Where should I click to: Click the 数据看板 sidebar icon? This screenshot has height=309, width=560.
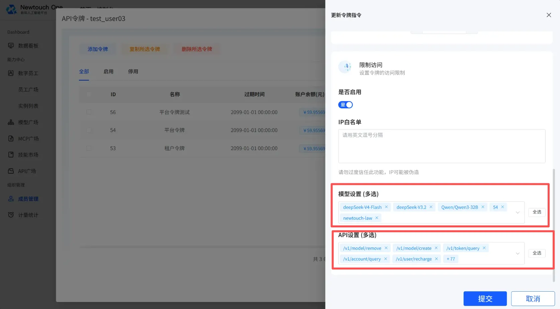(11, 45)
